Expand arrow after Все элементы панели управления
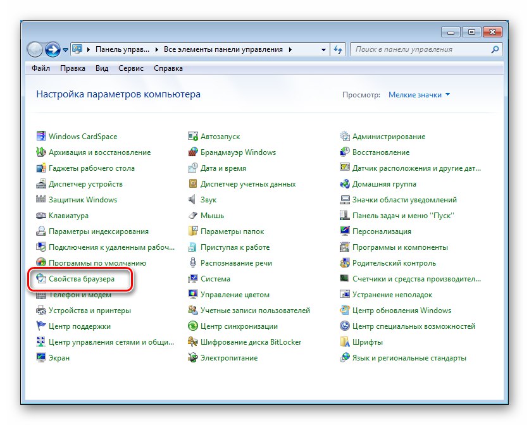Screen dimensions: 529x425 290,49
